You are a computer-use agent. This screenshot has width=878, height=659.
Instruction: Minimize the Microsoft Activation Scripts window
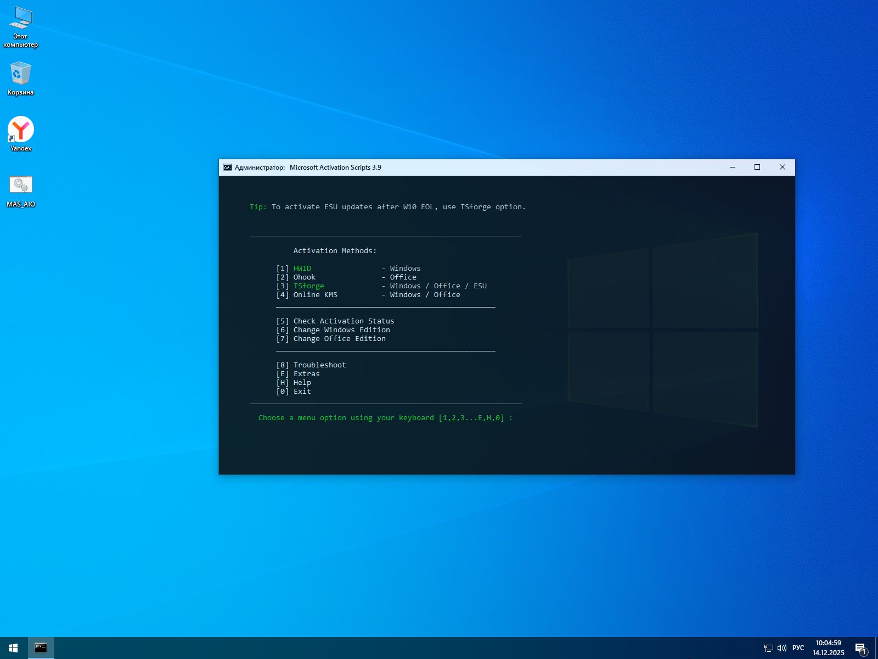(x=732, y=167)
